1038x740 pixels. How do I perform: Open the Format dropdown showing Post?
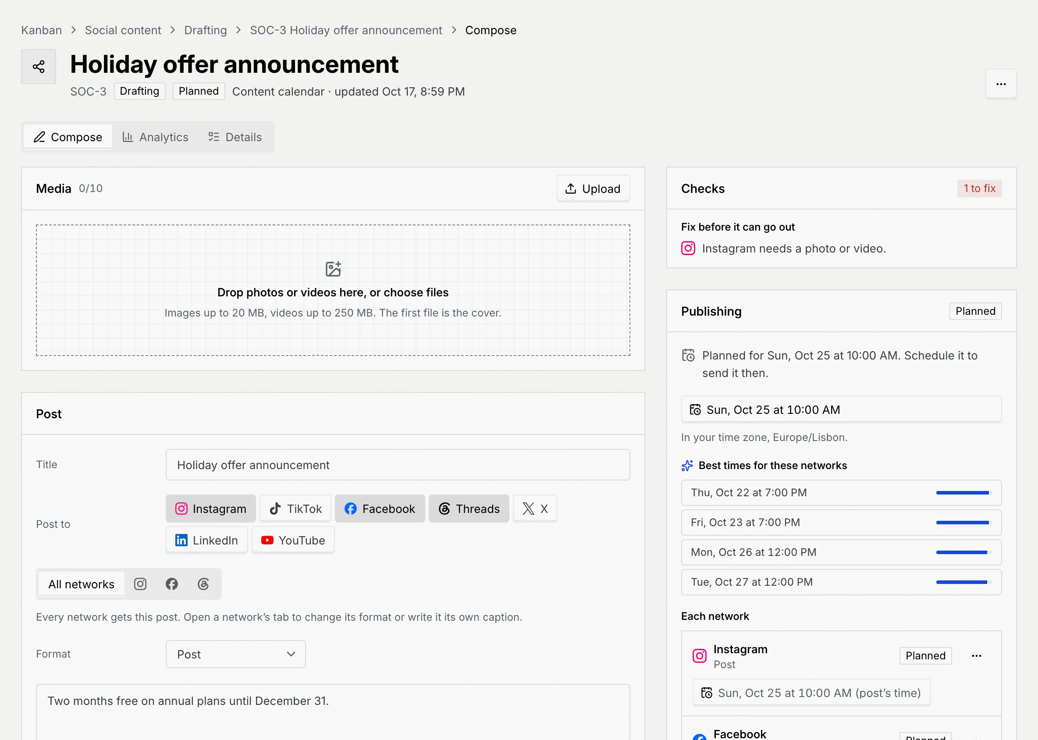point(235,655)
